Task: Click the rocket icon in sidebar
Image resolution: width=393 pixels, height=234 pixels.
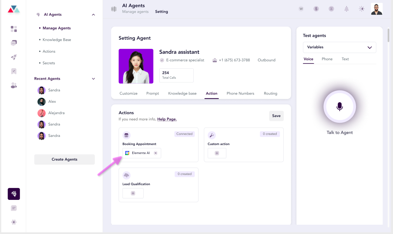Action: pyautogui.click(x=14, y=57)
